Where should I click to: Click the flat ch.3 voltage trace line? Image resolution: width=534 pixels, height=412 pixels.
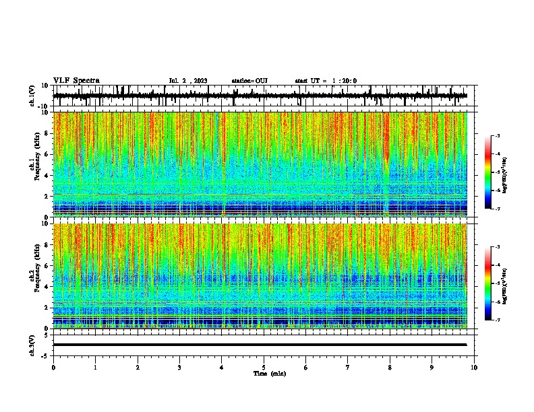(x=260, y=345)
